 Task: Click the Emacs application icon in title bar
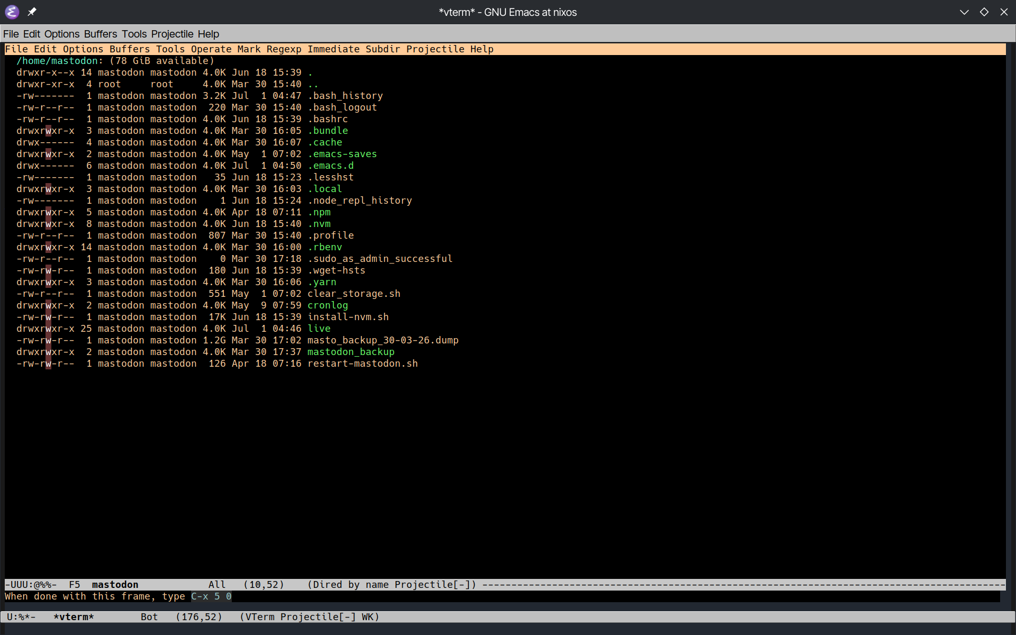pos(12,12)
